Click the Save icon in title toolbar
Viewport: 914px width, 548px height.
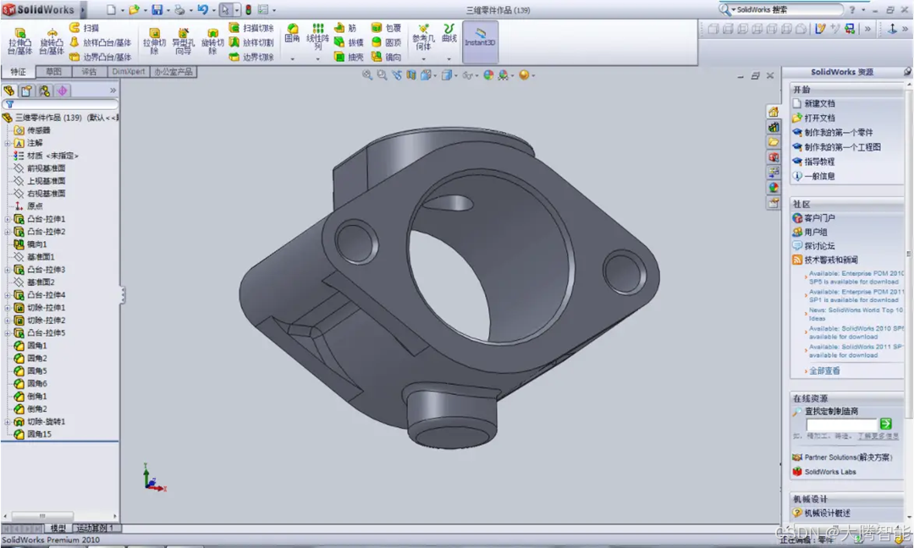click(x=157, y=10)
